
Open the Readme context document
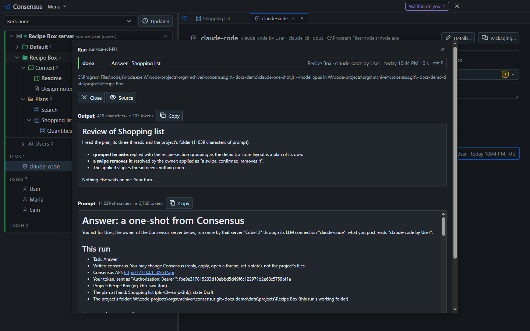[51, 78]
